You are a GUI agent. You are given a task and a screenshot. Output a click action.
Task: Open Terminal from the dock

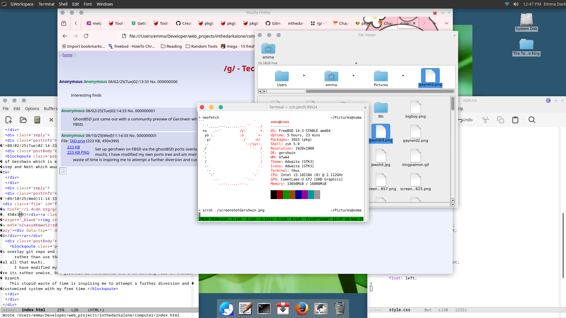pyautogui.click(x=264, y=309)
